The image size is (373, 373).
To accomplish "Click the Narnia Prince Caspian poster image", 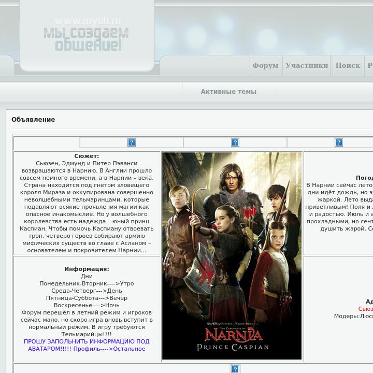I will click(x=232, y=256).
